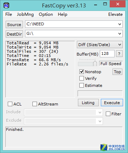Close the FastCopy window
The height and width of the screenshot is (153, 128).
tap(117, 4)
